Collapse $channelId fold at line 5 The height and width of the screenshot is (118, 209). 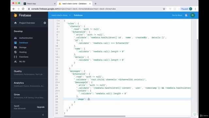(x=59, y=32)
